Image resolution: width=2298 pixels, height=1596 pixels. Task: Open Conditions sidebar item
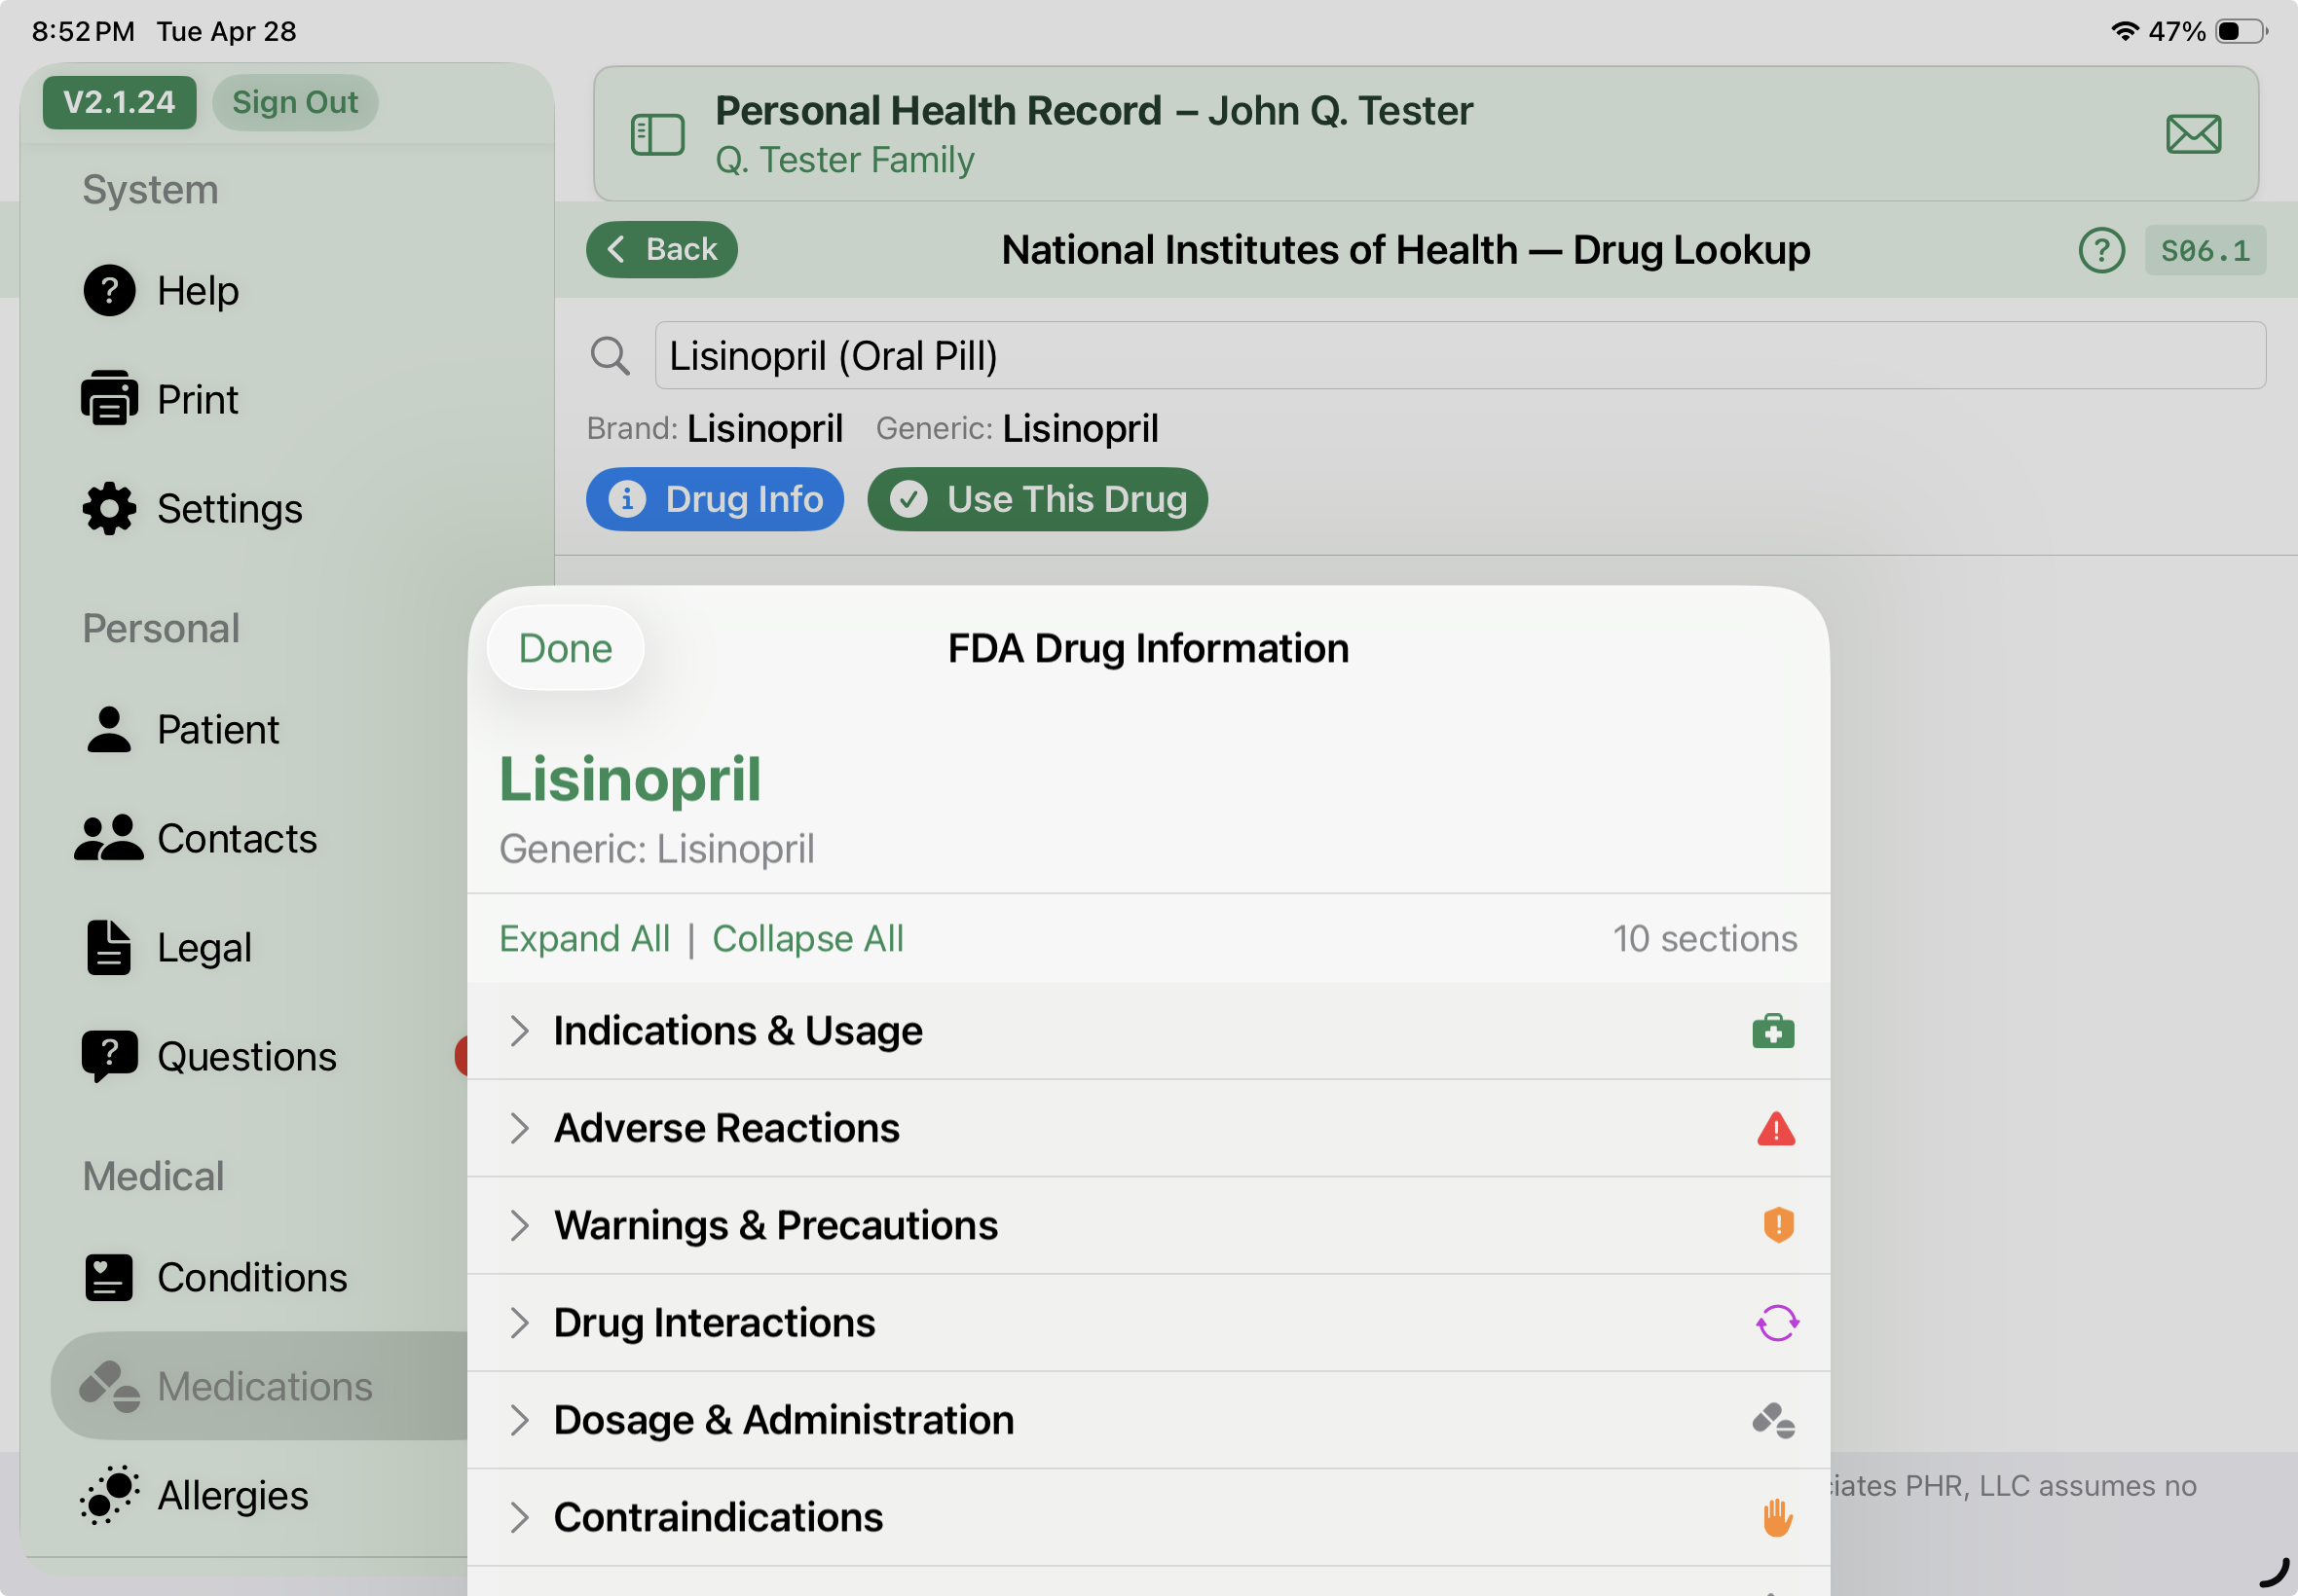(252, 1277)
